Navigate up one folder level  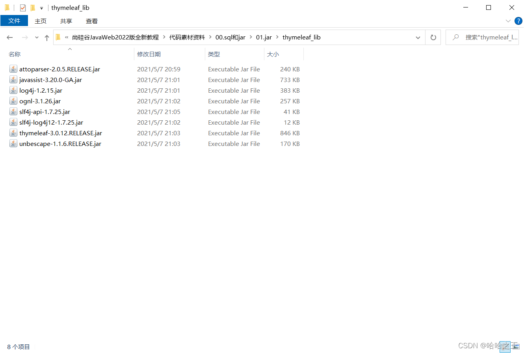[x=46, y=37]
